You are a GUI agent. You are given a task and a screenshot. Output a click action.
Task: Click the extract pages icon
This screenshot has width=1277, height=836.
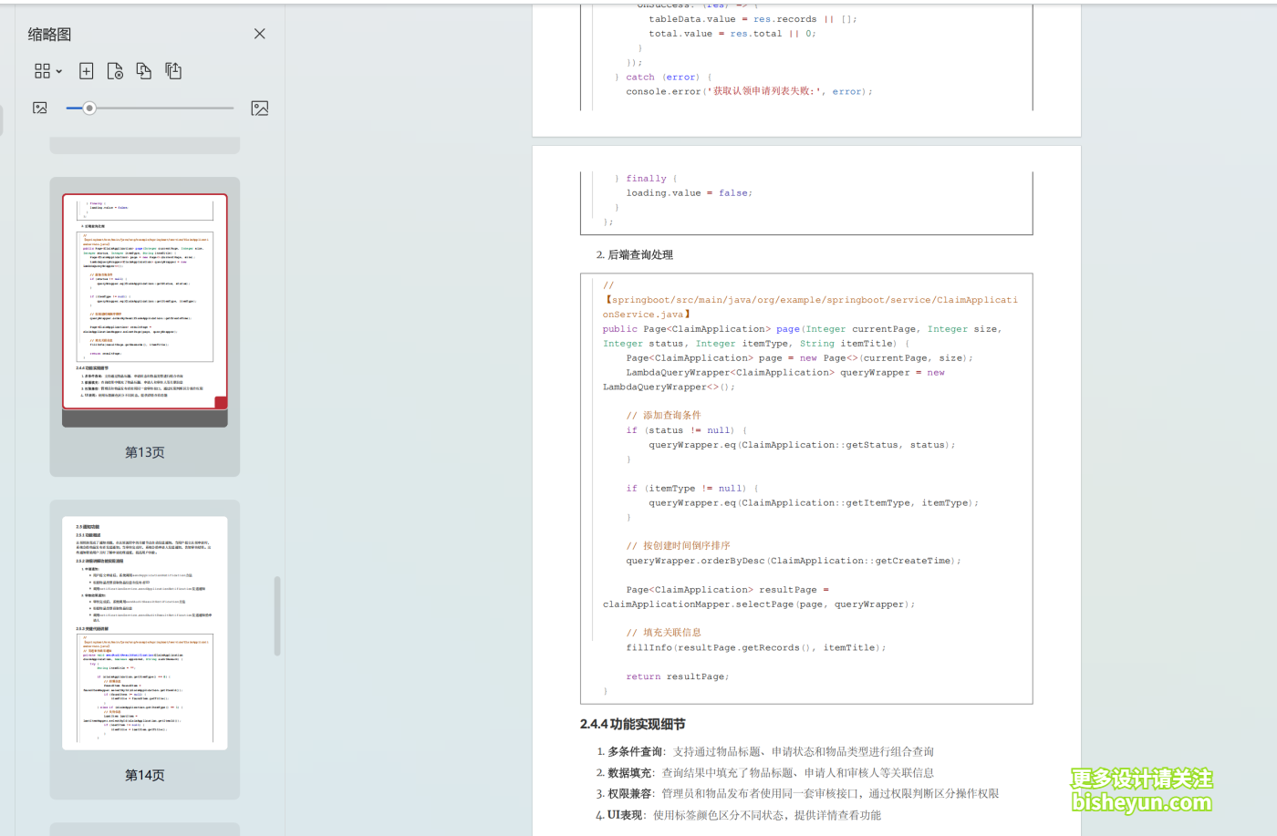[x=173, y=71]
